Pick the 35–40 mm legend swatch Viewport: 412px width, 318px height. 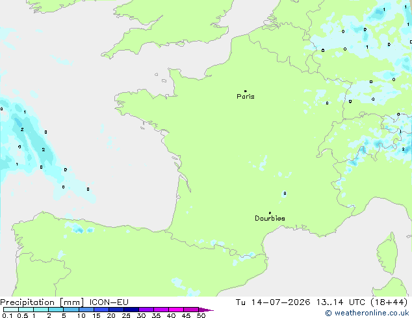pyautogui.click(x=161, y=310)
